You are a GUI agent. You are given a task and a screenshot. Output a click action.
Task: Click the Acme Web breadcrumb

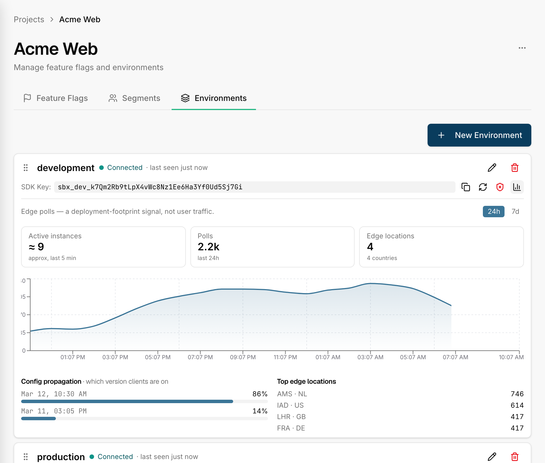click(x=80, y=19)
